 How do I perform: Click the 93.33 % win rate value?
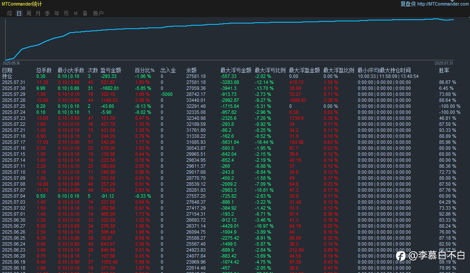tap(448, 130)
